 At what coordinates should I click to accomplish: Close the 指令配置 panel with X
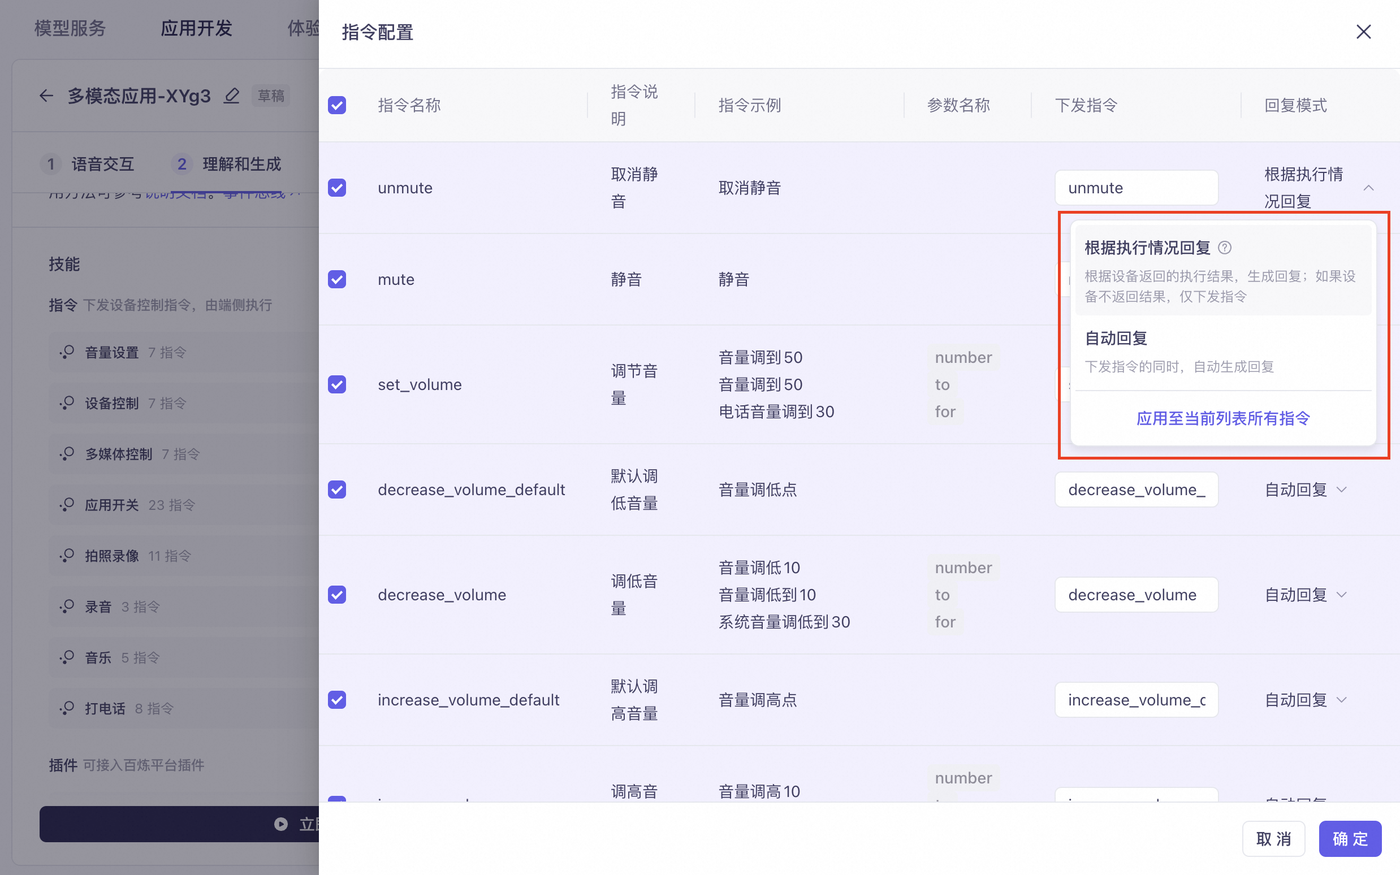[x=1364, y=32]
